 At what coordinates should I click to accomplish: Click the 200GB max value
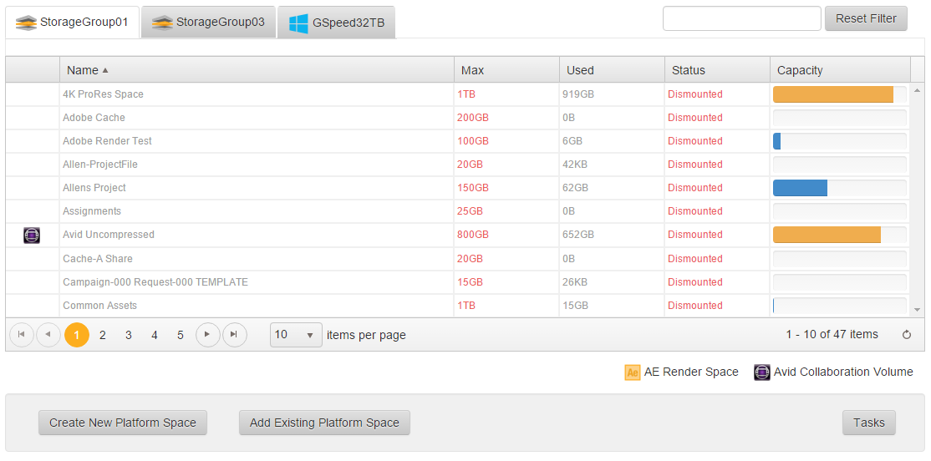pyautogui.click(x=473, y=118)
